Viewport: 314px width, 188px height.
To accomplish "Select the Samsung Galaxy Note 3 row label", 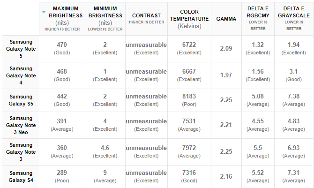I will (21, 152).
